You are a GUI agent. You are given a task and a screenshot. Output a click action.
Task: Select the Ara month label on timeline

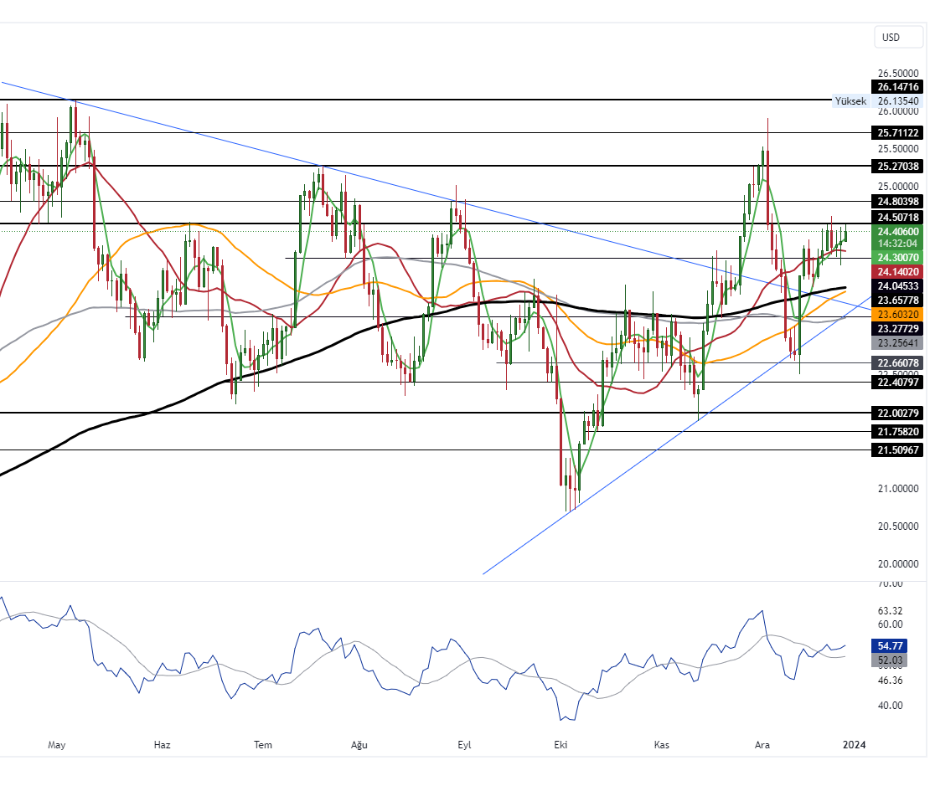pos(762,743)
